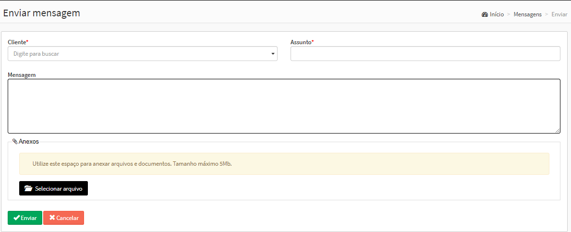This screenshot has width=571, height=232.
Task: Go to Início in the breadcrumb
Action: [x=497, y=14]
